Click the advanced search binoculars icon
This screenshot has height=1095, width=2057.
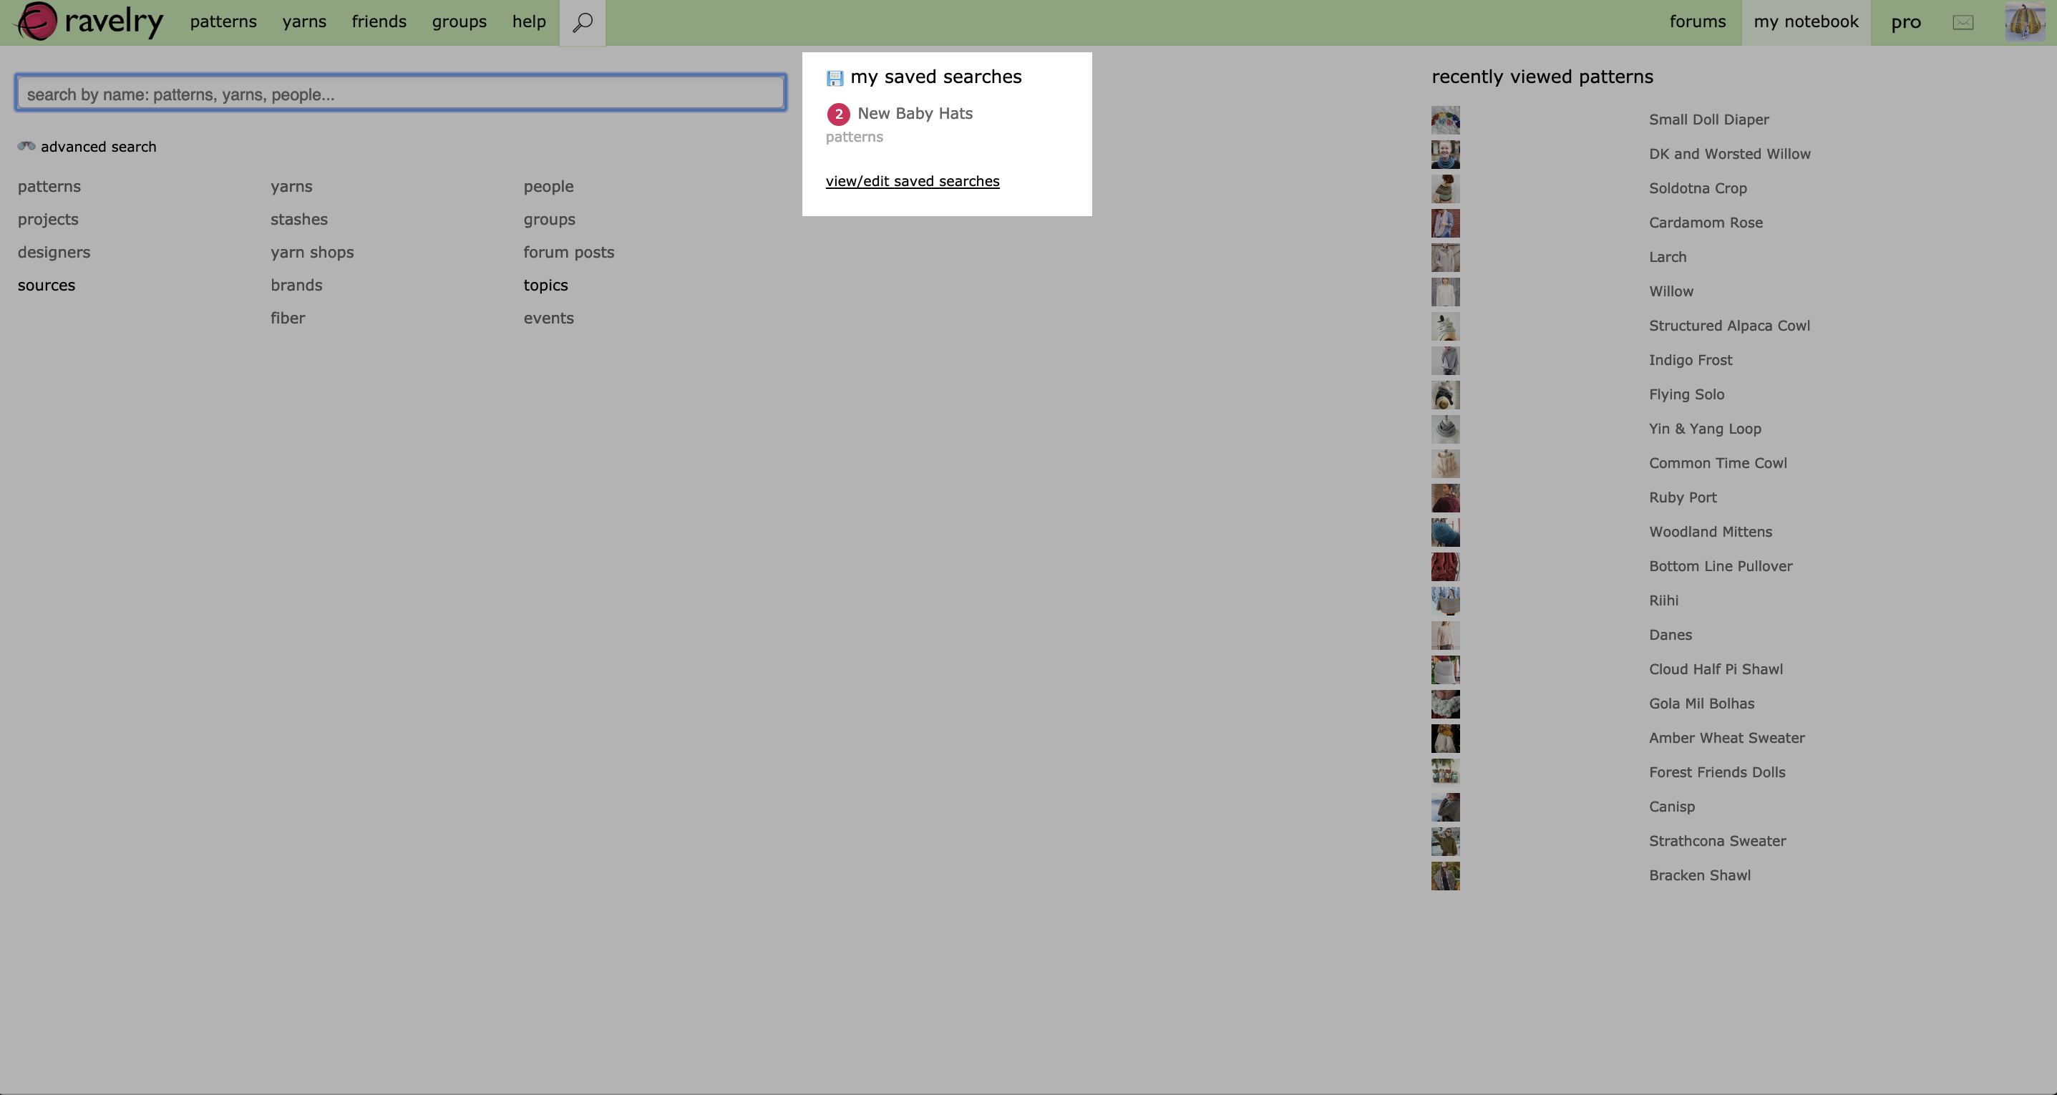tap(26, 146)
